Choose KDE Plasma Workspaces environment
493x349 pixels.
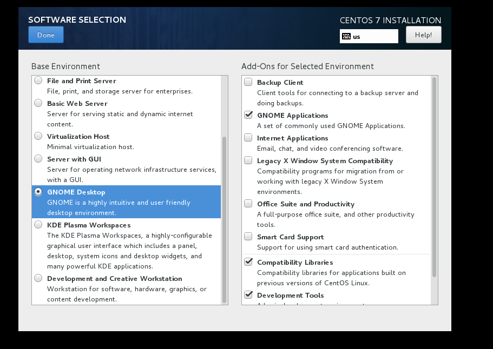38,225
